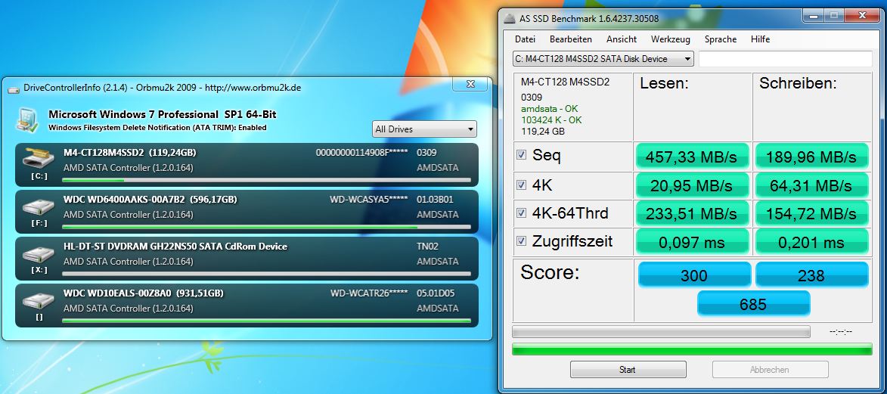Image resolution: width=887 pixels, height=394 pixels.
Task: Click the 4K write result 64,31 MB/s
Action: 812,185
